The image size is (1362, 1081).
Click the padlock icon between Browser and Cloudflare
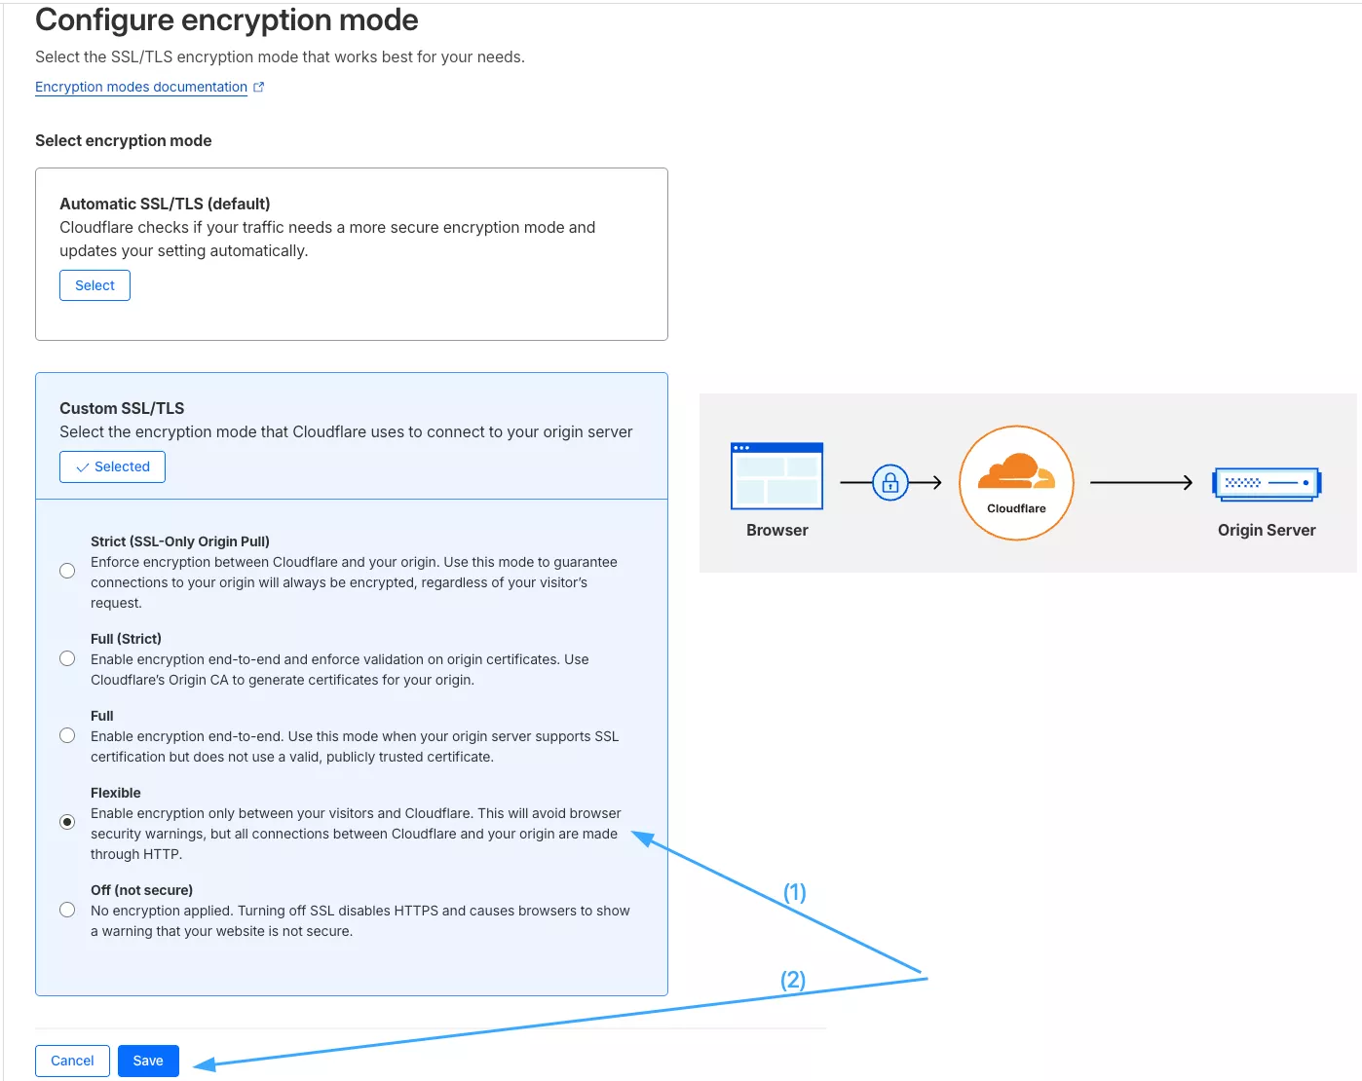(x=889, y=482)
